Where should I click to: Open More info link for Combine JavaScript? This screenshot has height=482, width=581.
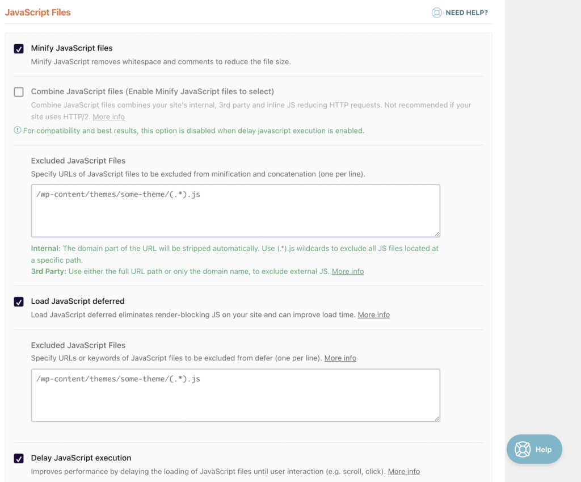(x=108, y=117)
